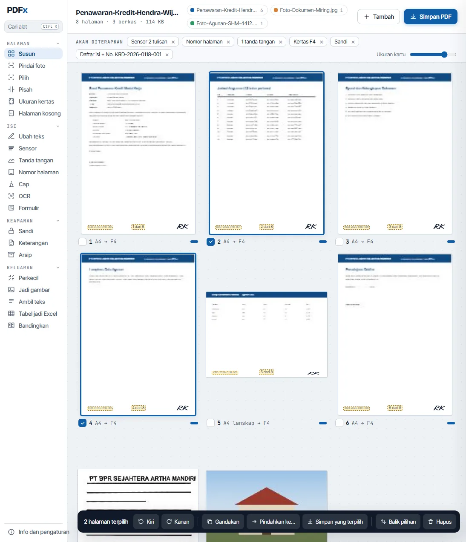The image size is (466, 542).
Task: Click the blue bar marker on page 1
Action: pyautogui.click(x=194, y=242)
